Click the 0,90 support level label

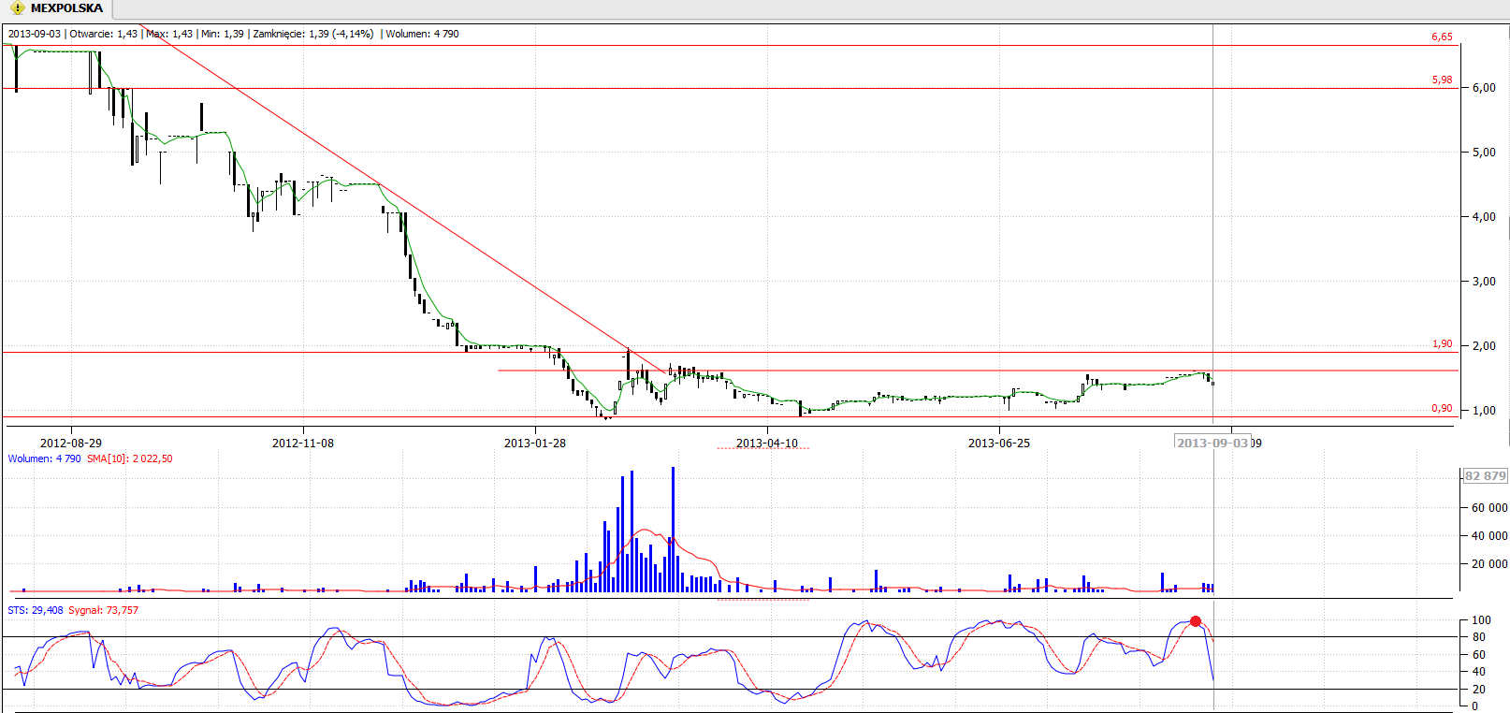coord(1442,409)
